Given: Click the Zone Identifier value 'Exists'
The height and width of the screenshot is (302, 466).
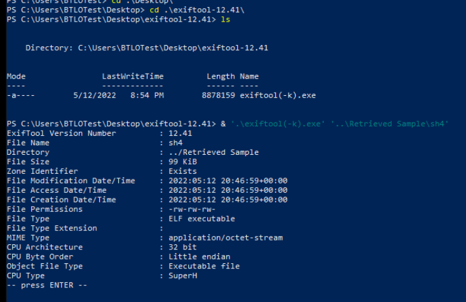Looking at the screenshot, I should (182, 171).
